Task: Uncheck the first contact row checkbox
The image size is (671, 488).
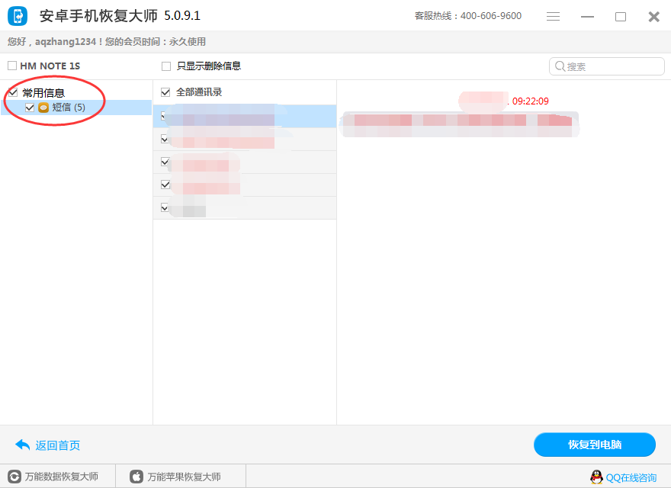Action: pos(165,116)
